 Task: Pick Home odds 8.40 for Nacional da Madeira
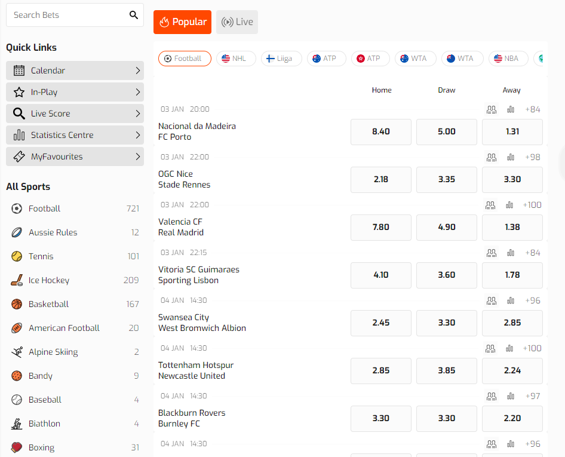tap(381, 132)
